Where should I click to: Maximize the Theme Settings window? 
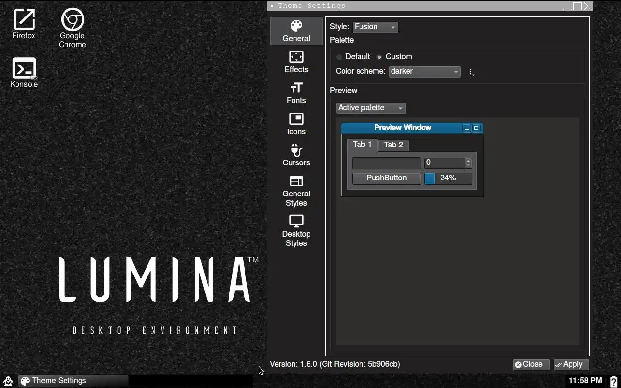coord(577,6)
